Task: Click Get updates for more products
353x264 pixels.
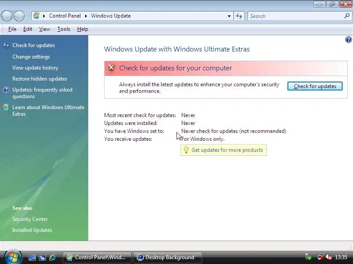Action: [227, 150]
